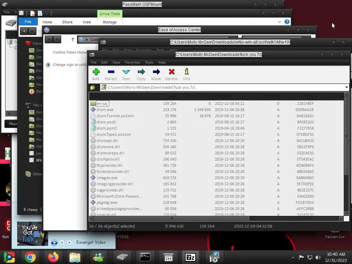
Task: Select dismcore.dll row
Action: (x=216, y=147)
